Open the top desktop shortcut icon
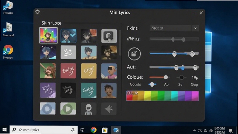238x134 pixels. point(8,8)
